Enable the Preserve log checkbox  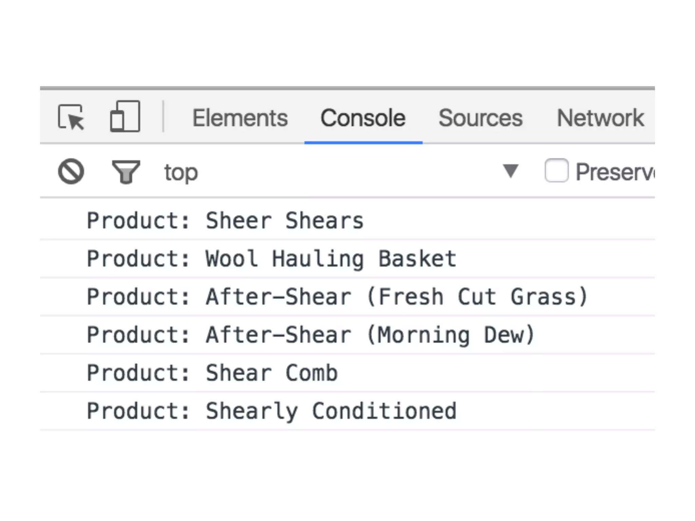[x=556, y=171]
